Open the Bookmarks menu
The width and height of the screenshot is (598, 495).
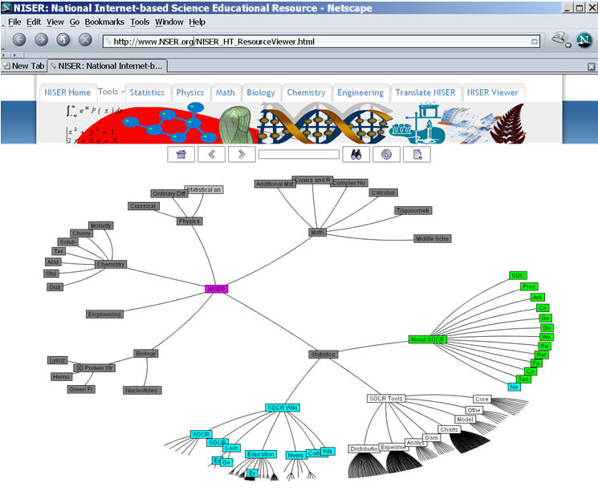(104, 22)
